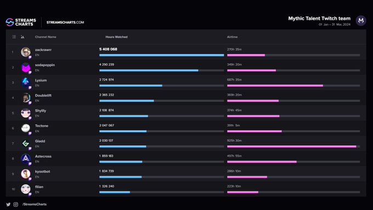Click the Twitch badge on filian's avatar
Viewport: 373px width, 210px height.
click(30, 194)
